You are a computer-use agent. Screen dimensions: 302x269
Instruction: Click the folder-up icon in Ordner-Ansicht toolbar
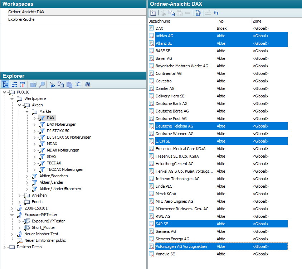153,13
